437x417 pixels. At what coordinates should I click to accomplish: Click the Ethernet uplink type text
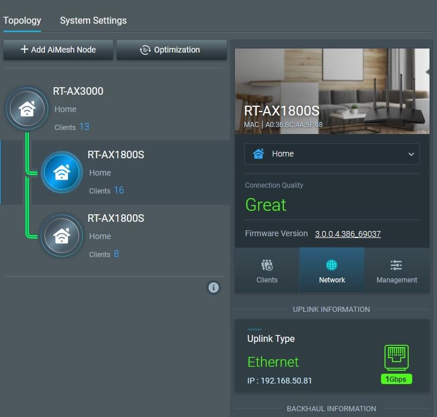point(273,362)
